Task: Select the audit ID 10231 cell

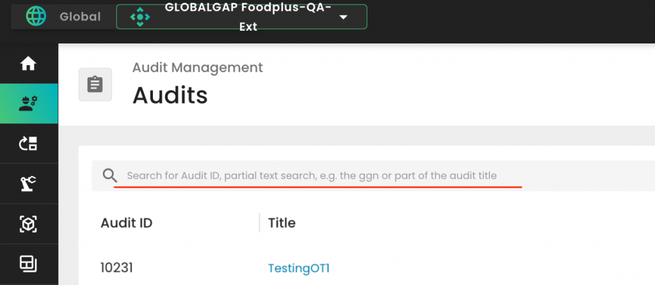Action: point(116,268)
